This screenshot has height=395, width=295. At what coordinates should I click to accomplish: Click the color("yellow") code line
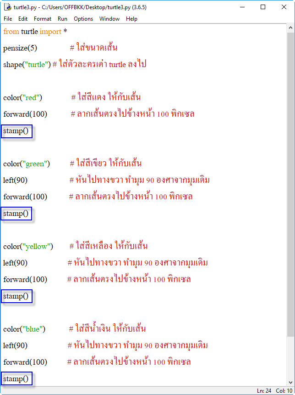point(28,246)
